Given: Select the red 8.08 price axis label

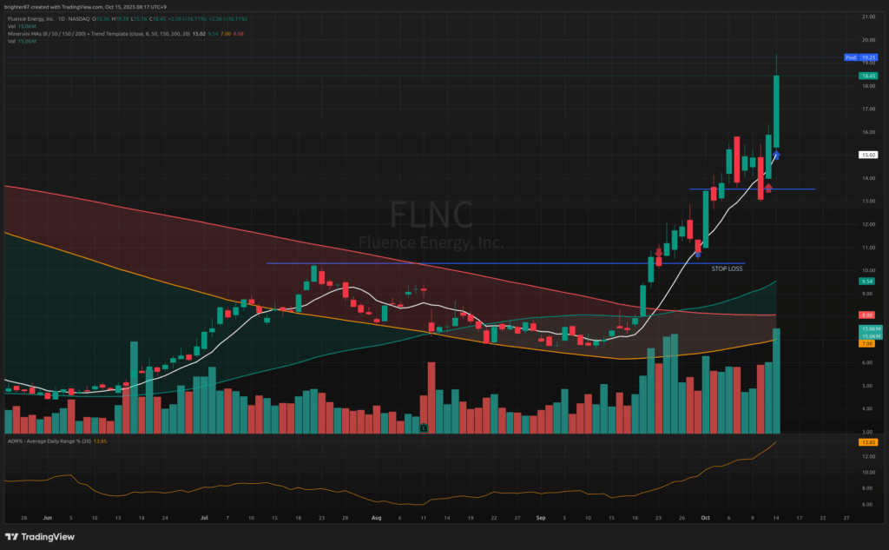Looking at the screenshot, I should click(x=866, y=315).
